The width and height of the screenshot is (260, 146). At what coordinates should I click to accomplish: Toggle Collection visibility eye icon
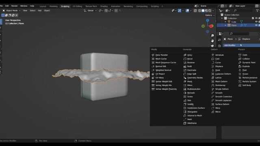point(256,18)
